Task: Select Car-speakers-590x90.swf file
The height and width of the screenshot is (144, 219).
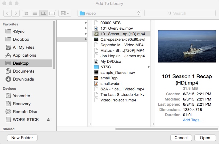Action: (x=121, y=40)
